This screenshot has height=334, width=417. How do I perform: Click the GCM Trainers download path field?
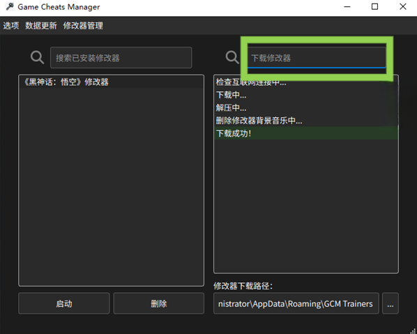pyautogui.click(x=296, y=303)
